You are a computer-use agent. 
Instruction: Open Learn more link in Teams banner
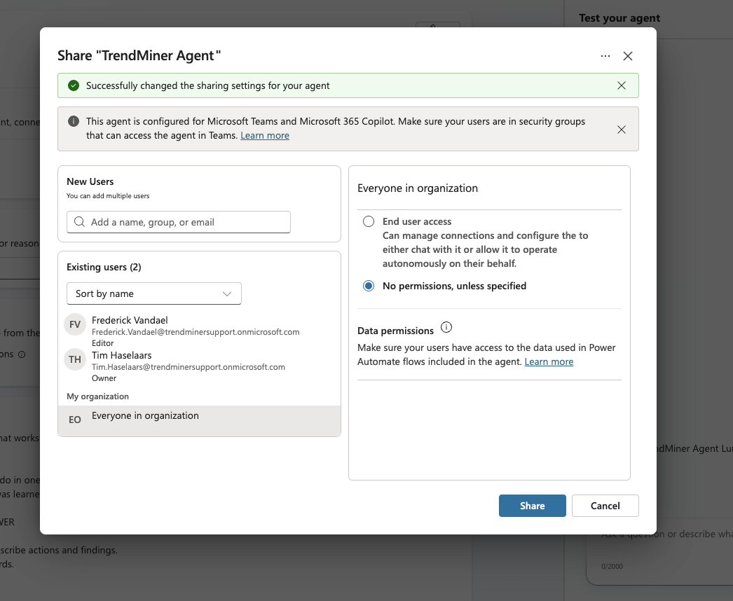click(x=265, y=135)
